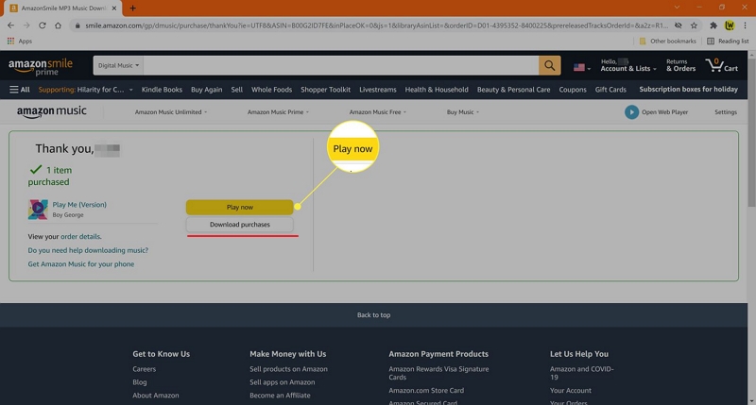Viewport: 756px width, 405px height.
Task: Open the All hamburger menu
Action: click(19, 90)
